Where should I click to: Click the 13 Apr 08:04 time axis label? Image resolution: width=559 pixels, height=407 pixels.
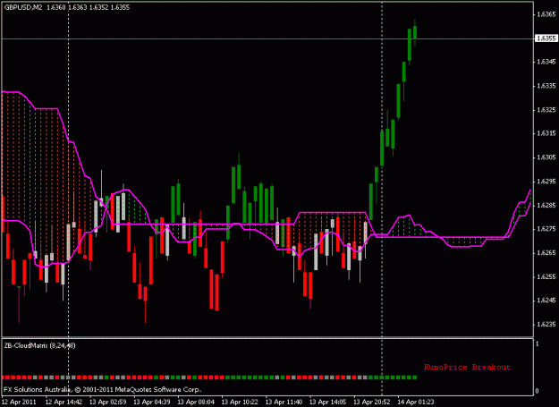coord(196,402)
